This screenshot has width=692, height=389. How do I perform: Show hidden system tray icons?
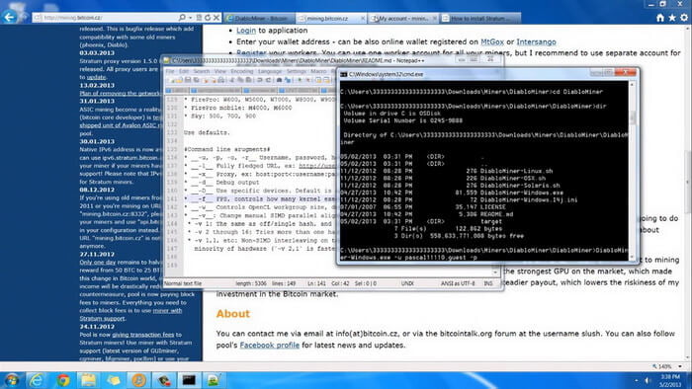click(x=636, y=380)
